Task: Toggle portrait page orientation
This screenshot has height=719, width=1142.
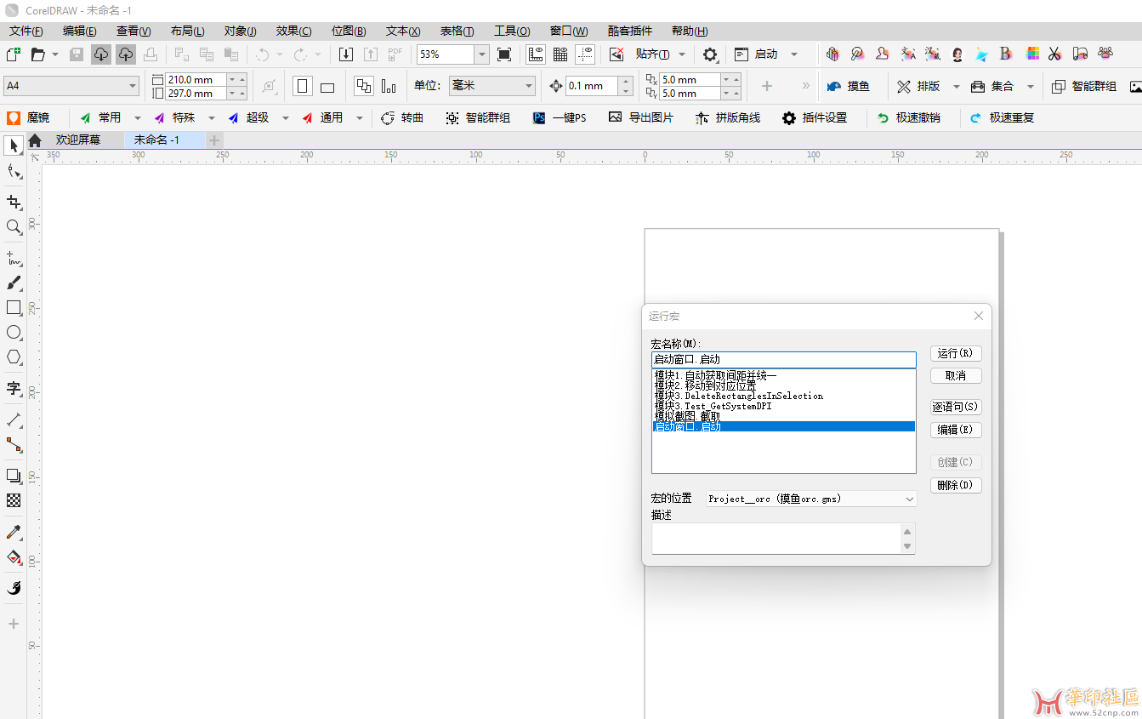Action: click(x=302, y=86)
